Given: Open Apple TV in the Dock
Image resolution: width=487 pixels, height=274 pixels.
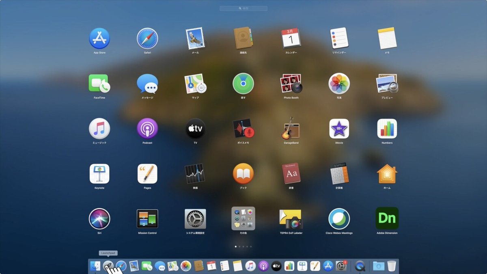Looking at the screenshot, I should coord(276,266).
